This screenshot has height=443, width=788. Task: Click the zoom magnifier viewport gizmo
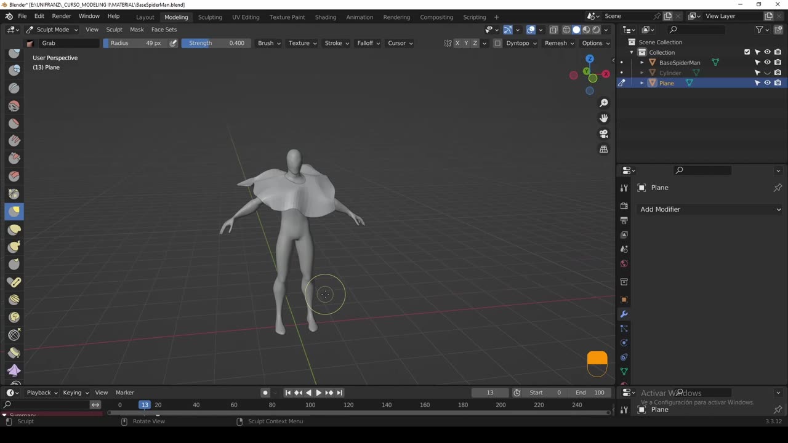604,103
